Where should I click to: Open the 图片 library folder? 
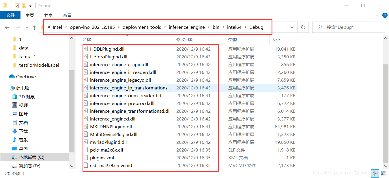coord(23,114)
